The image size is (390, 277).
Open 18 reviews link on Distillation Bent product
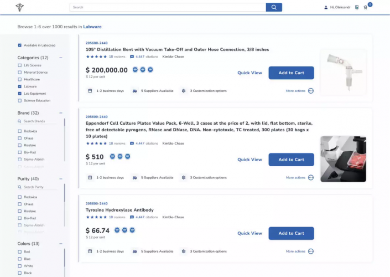[x=117, y=57]
